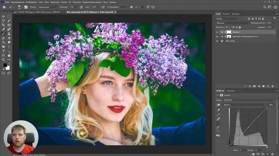The width and height of the screenshot is (279, 156).
Task: Open layer fill slider arrow
Action: click(x=274, y=27)
